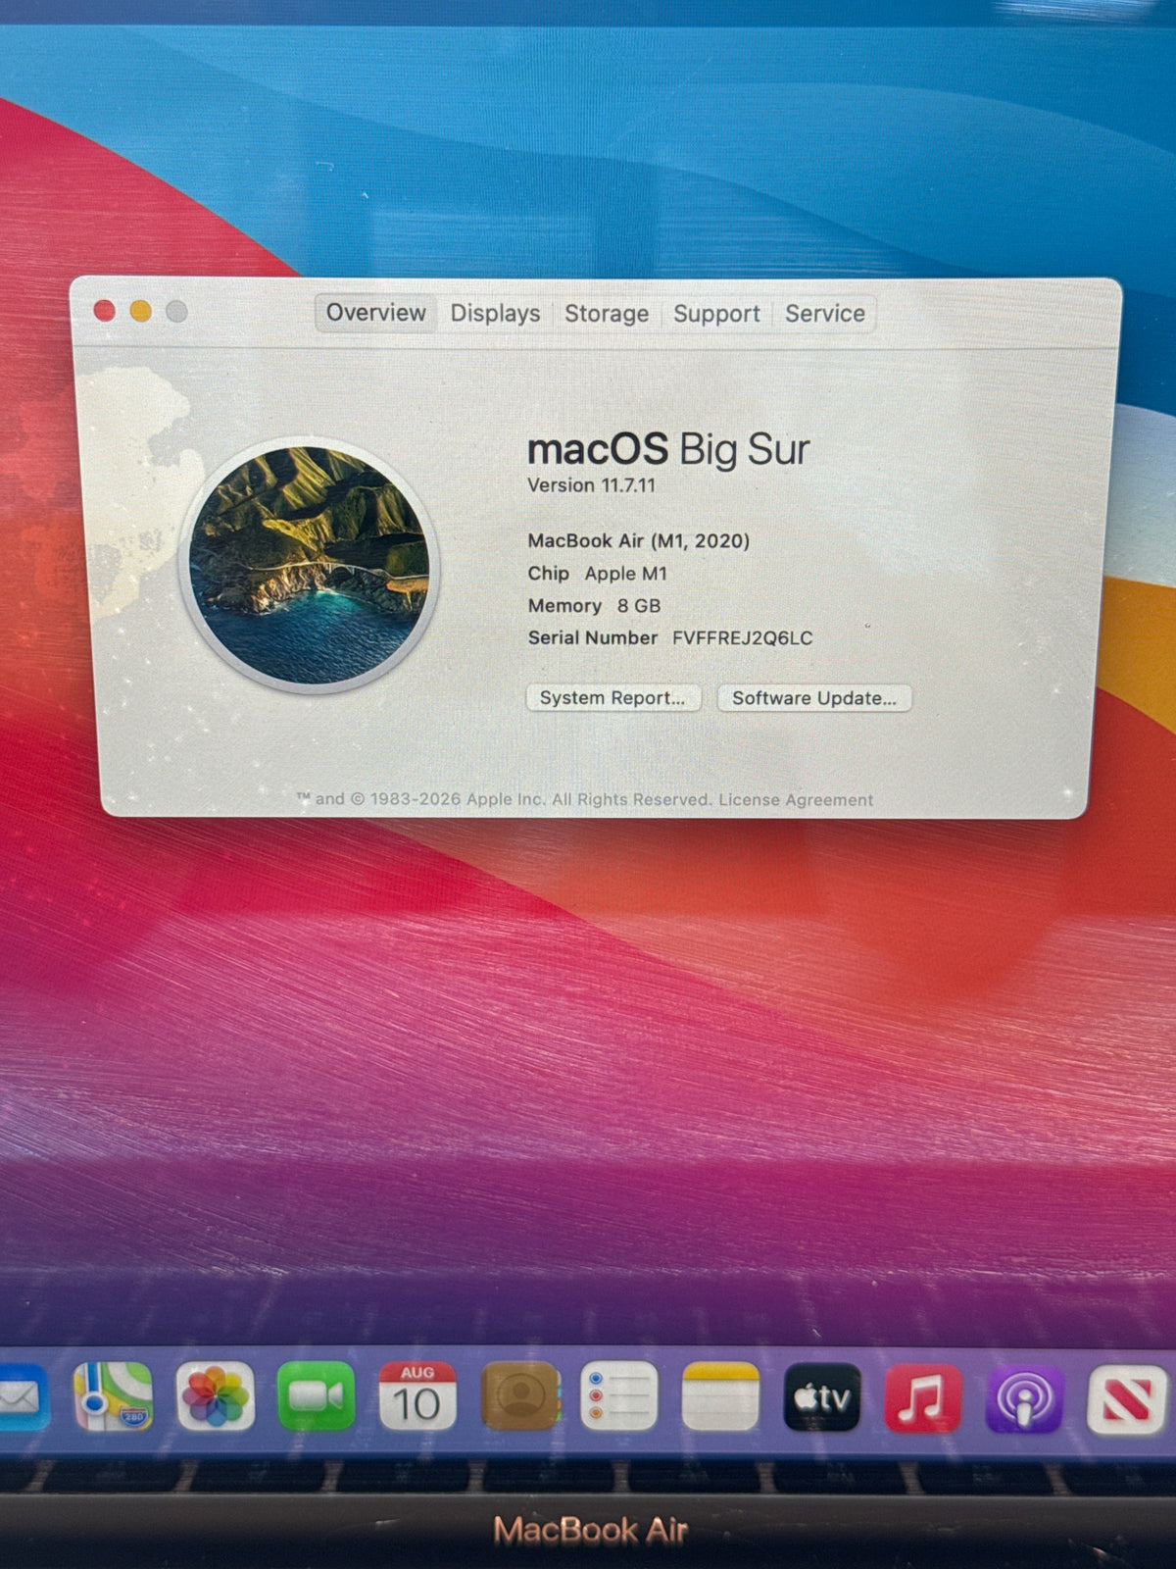Minimize the About This Mac window
The image size is (1176, 1569).
tap(141, 311)
